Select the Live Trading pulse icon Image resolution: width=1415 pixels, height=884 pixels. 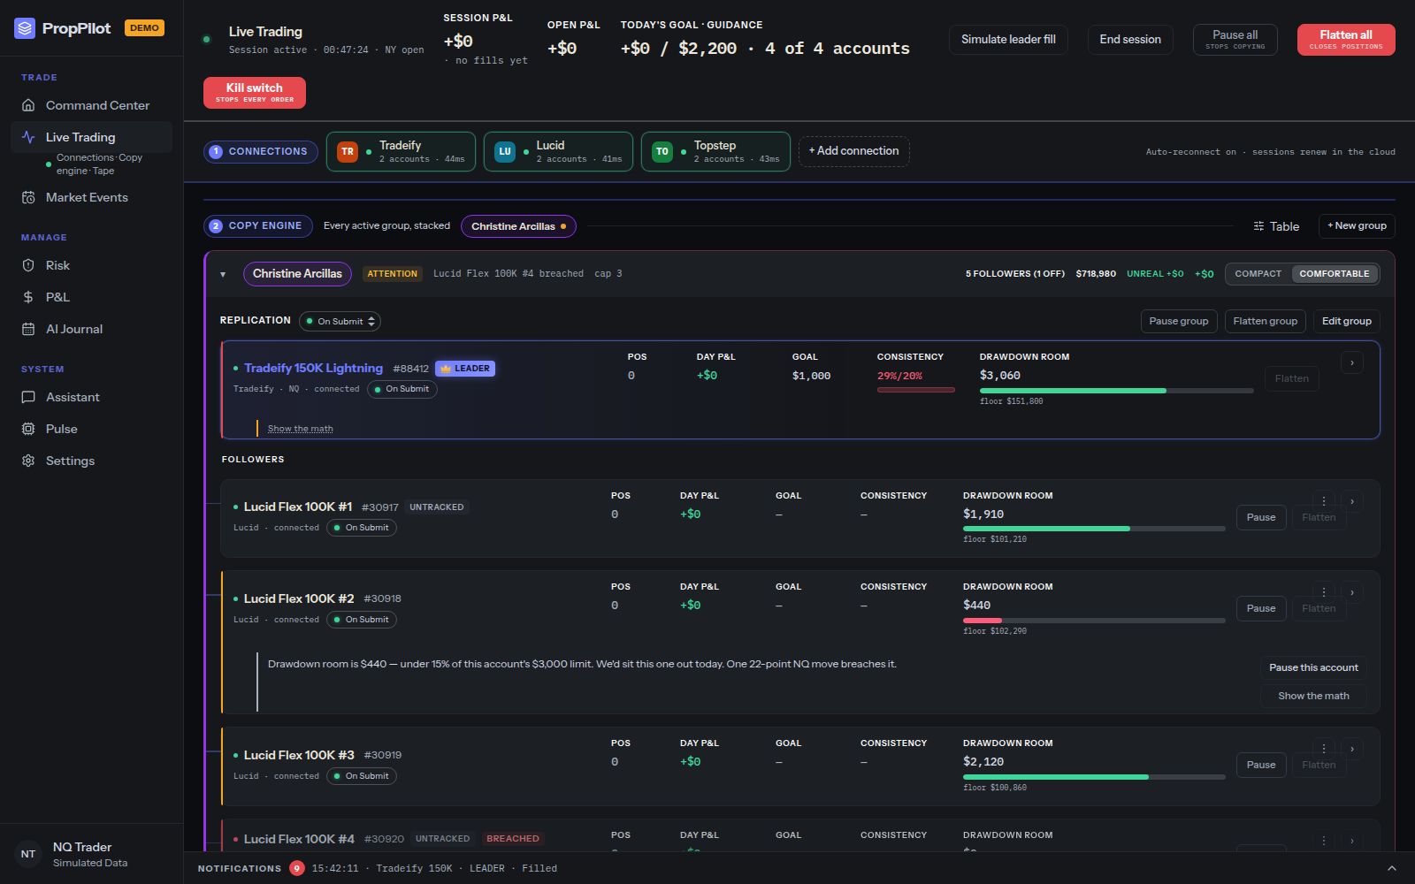point(28,137)
